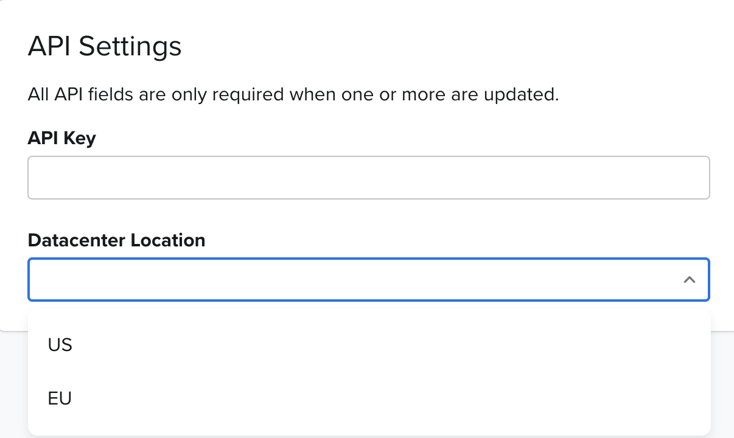Pick US as the datacenter location

point(60,345)
